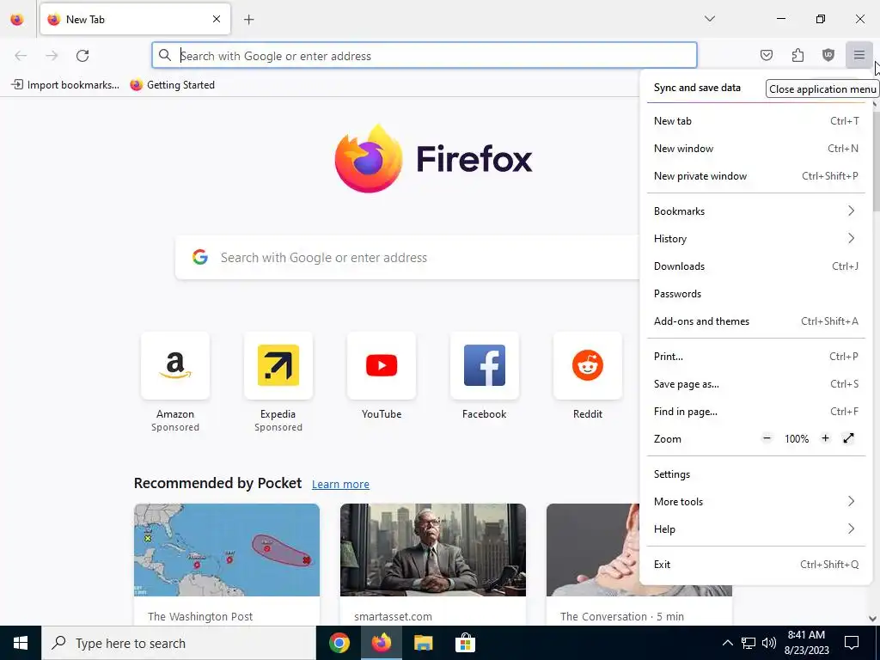Image resolution: width=880 pixels, height=660 pixels.
Task: Open Passwords from the menu
Action: point(756,294)
